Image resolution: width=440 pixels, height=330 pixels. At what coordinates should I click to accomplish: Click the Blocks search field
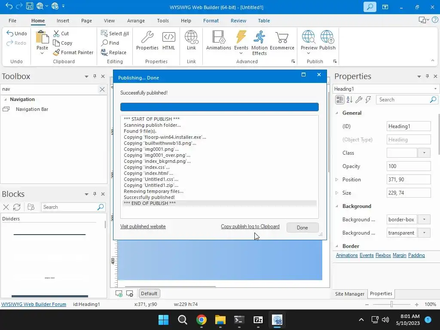(x=73, y=207)
